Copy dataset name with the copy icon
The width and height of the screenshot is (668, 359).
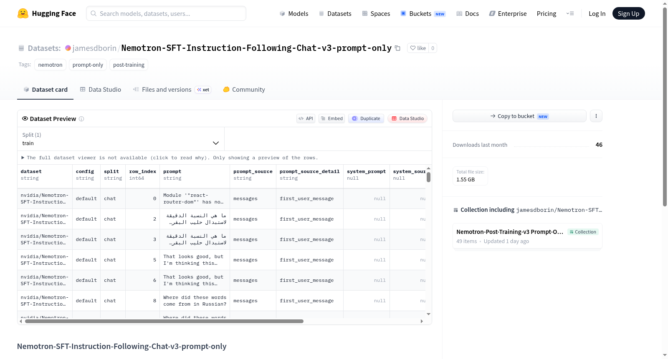[x=397, y=48]
